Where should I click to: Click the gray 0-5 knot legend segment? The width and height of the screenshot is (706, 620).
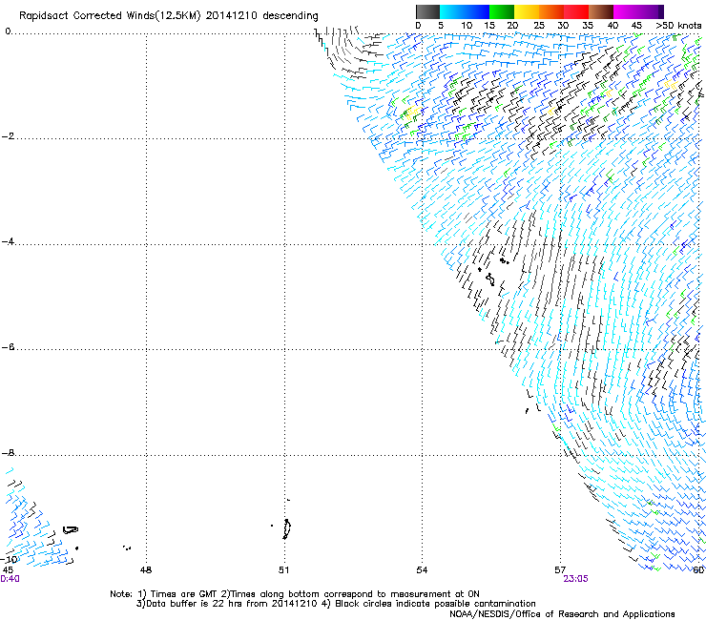427,11
